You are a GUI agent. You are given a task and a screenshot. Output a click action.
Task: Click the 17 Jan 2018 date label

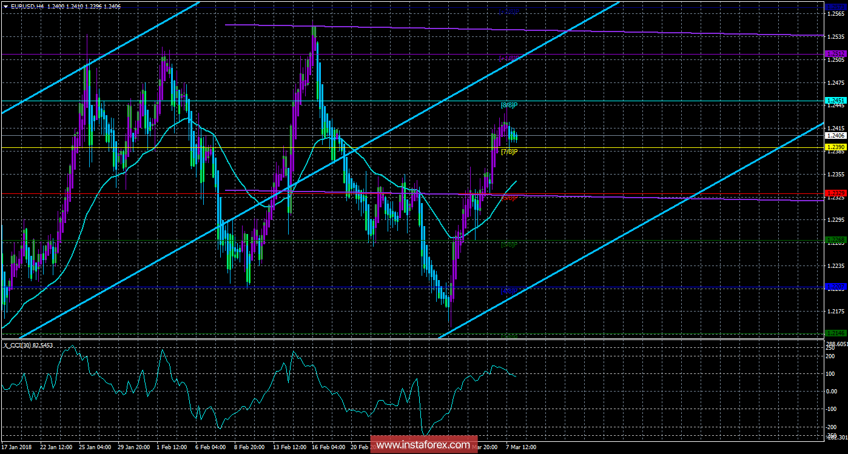(x=17, y=447)
